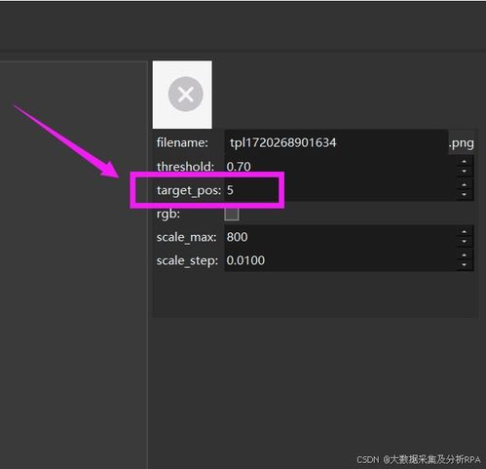
Task: Click the gray X circle icon in preview
Action: pos(186,95)
